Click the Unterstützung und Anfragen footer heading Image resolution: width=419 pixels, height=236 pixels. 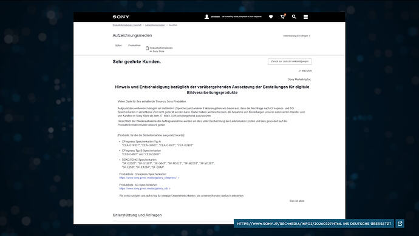click(x=137, y=215)
